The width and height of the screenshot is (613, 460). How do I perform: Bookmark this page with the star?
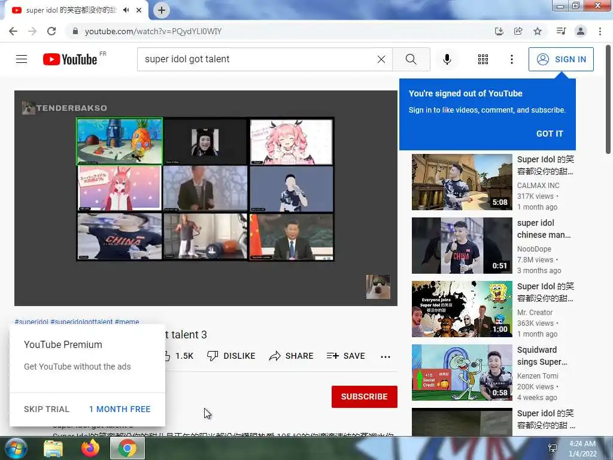pyautogui.click(x=538, y=31)
